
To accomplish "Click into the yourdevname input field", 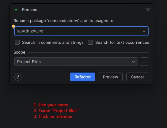I will coord(77,31).
